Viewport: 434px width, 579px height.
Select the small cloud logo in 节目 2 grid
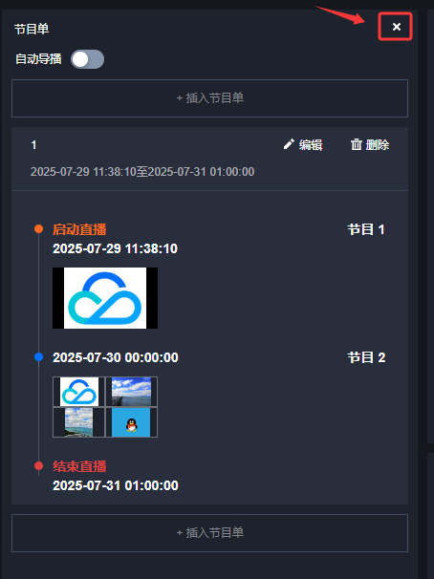point(79,392)
